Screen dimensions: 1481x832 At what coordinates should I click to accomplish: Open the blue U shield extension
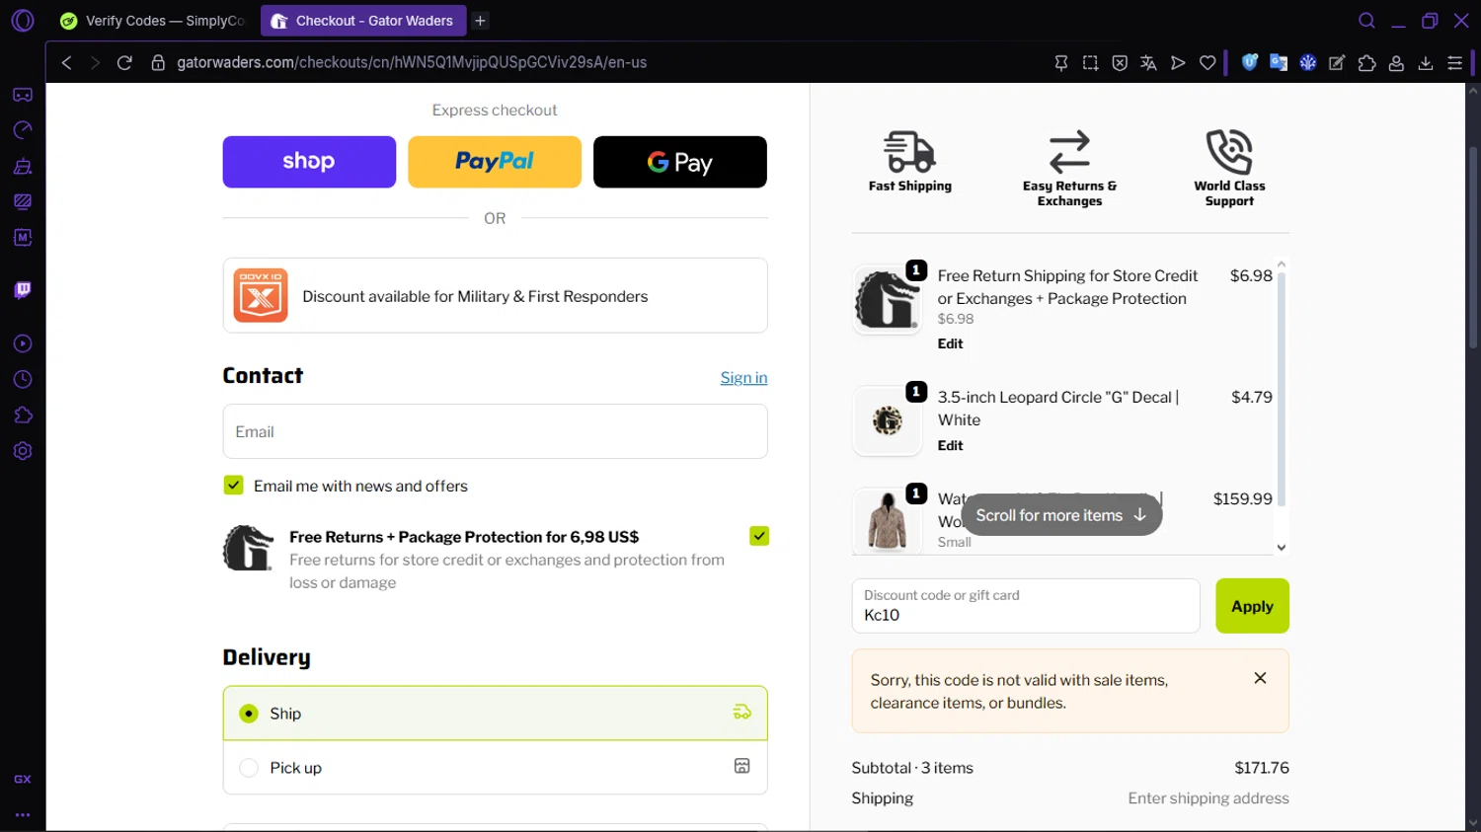tap(1250, 62)
